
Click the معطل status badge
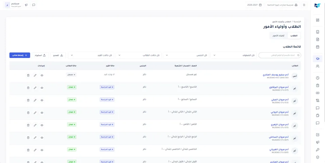[71, 75]
